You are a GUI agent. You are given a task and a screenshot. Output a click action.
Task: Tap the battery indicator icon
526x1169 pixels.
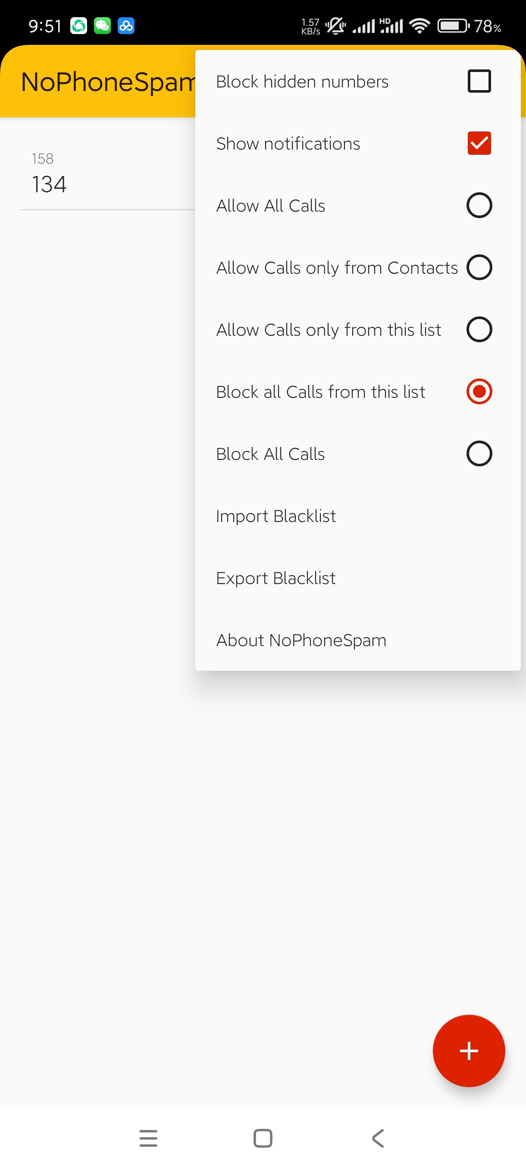point(453,26)
